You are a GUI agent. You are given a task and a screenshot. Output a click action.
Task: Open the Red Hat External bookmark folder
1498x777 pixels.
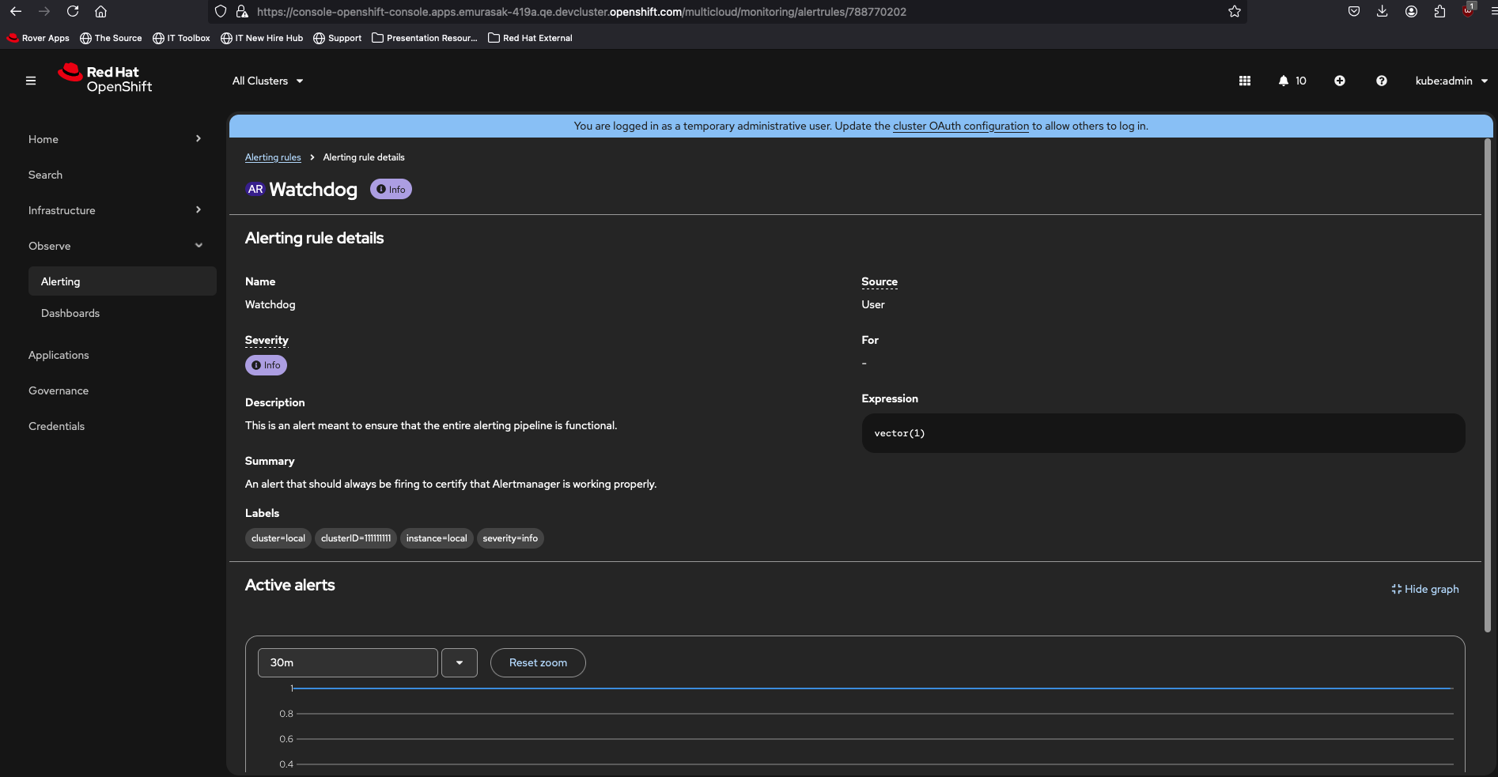pyautogui.click(x=531, y=38)
